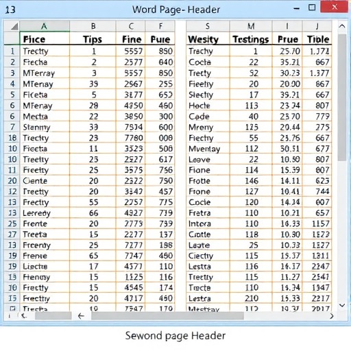Click the "Tips" header cell

93,39
